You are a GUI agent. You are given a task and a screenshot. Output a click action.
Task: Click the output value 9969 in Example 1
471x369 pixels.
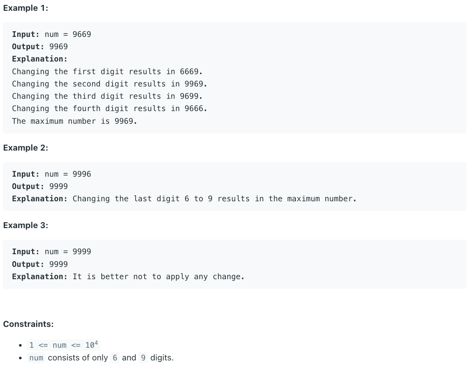click(x=59, y=47)
